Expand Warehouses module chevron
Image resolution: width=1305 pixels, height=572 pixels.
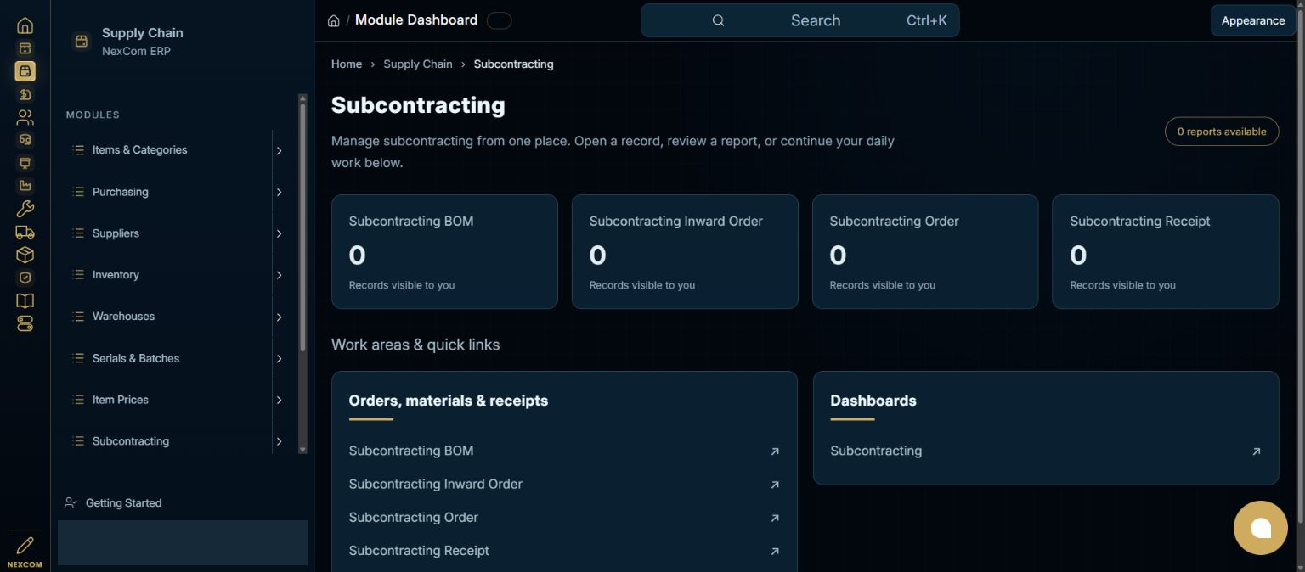point(279,317)
